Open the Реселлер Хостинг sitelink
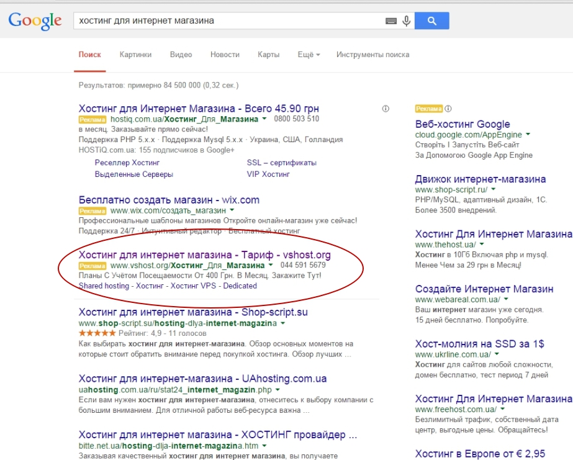573x460 pixels. point(127,163)
